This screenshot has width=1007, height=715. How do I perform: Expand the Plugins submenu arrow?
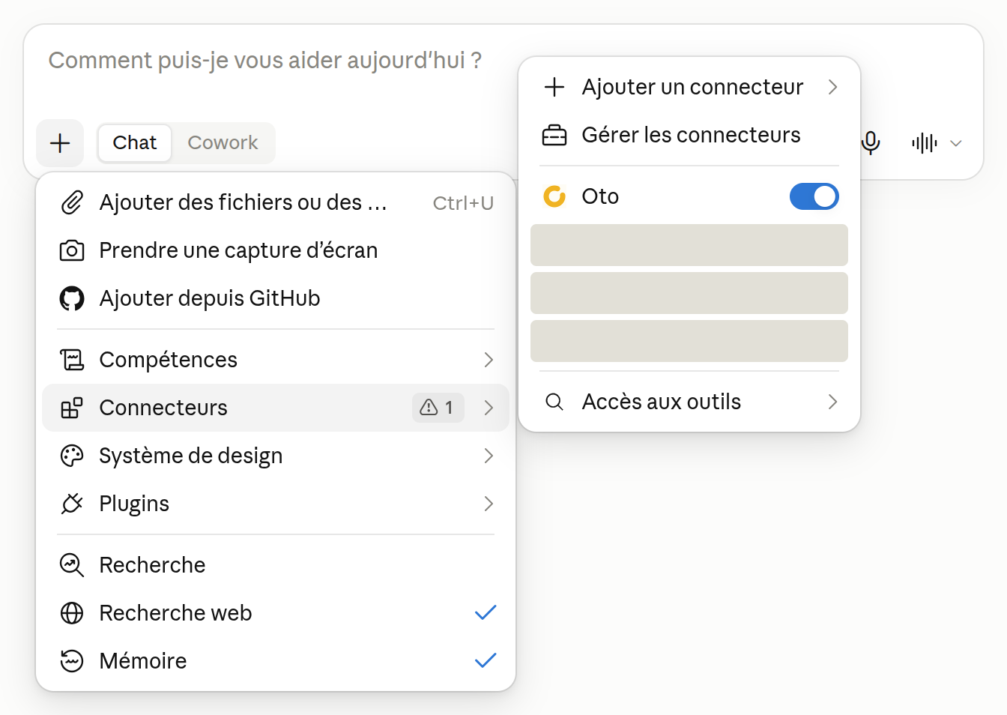489,504
